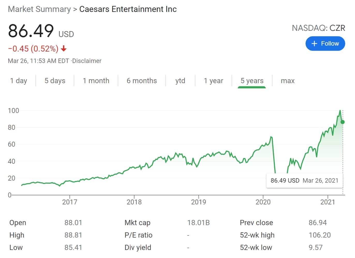Switch to the 5 days chart view
This screenshot has width=355, height=258.
[x=54, y=81]
